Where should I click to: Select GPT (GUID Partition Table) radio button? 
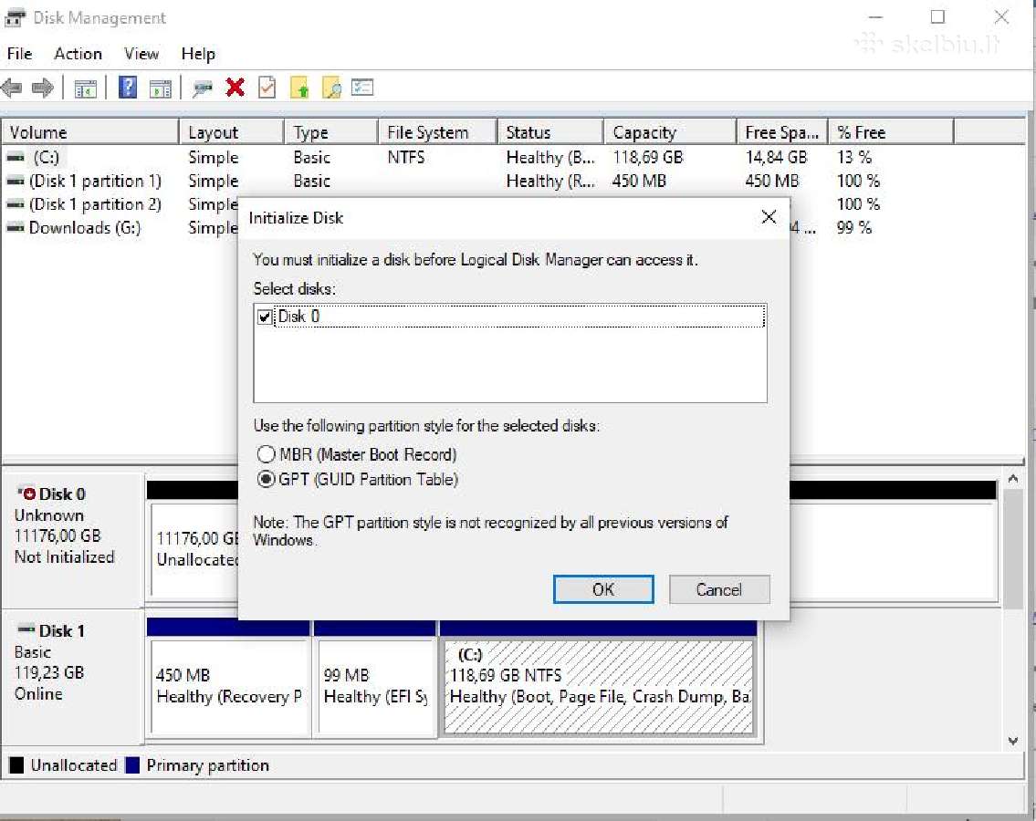(266, 480)
